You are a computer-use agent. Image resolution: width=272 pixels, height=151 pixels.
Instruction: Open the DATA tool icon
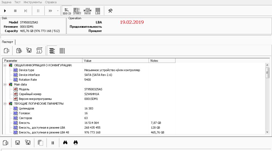point(87,11)
